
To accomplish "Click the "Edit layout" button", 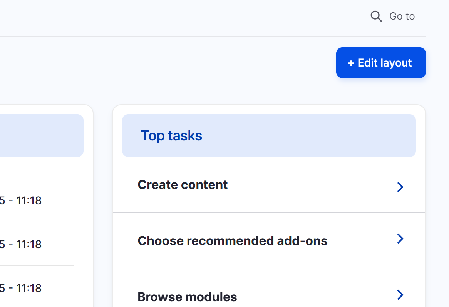I will pos(380,63).
